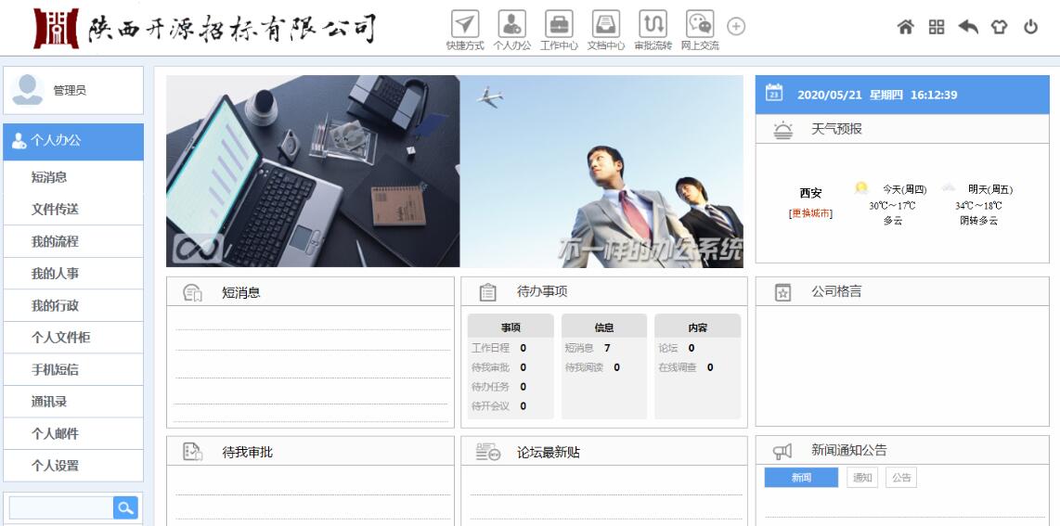
Task: Click the 事项 column header
Action: tap(511, 327)
